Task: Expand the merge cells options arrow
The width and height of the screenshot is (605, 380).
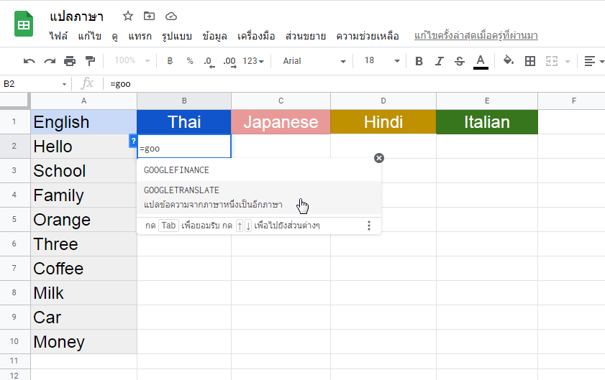Action: (x=567, y=61)
